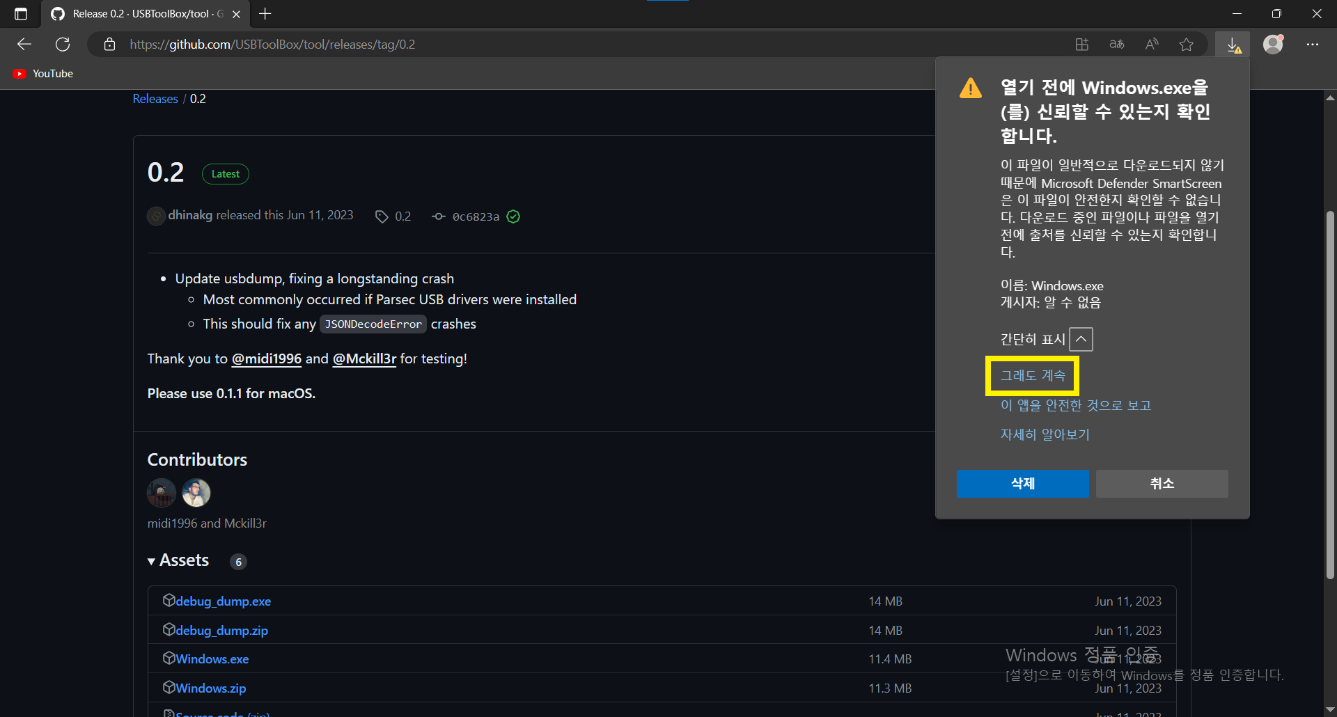Image resolution: width=1337 pixels, height=717 pixels.
Task: Click the 11.4 MB size of Windows.exe
Action: (x=890, y=659)
